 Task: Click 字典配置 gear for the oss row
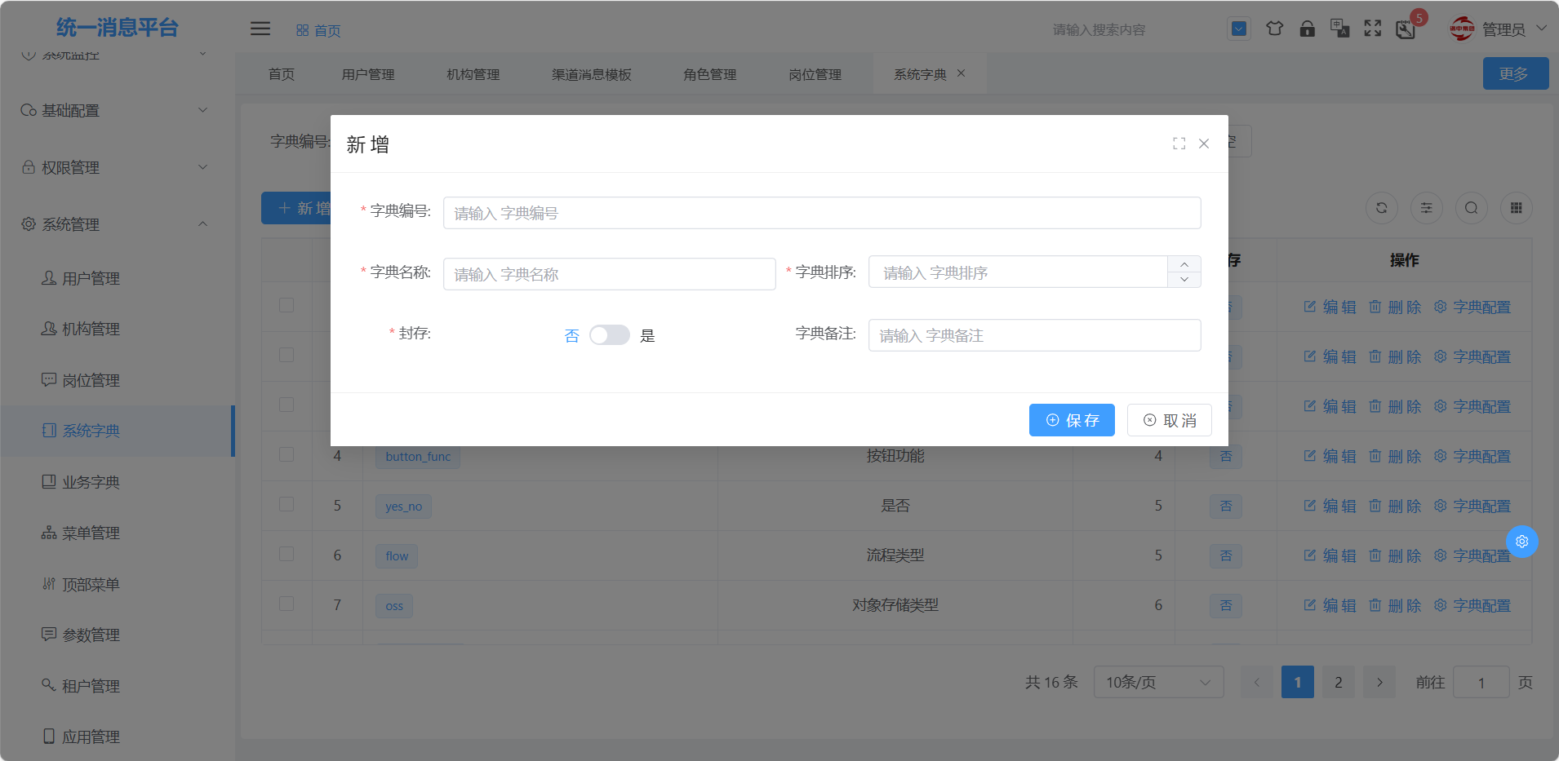coord(1441,605)
